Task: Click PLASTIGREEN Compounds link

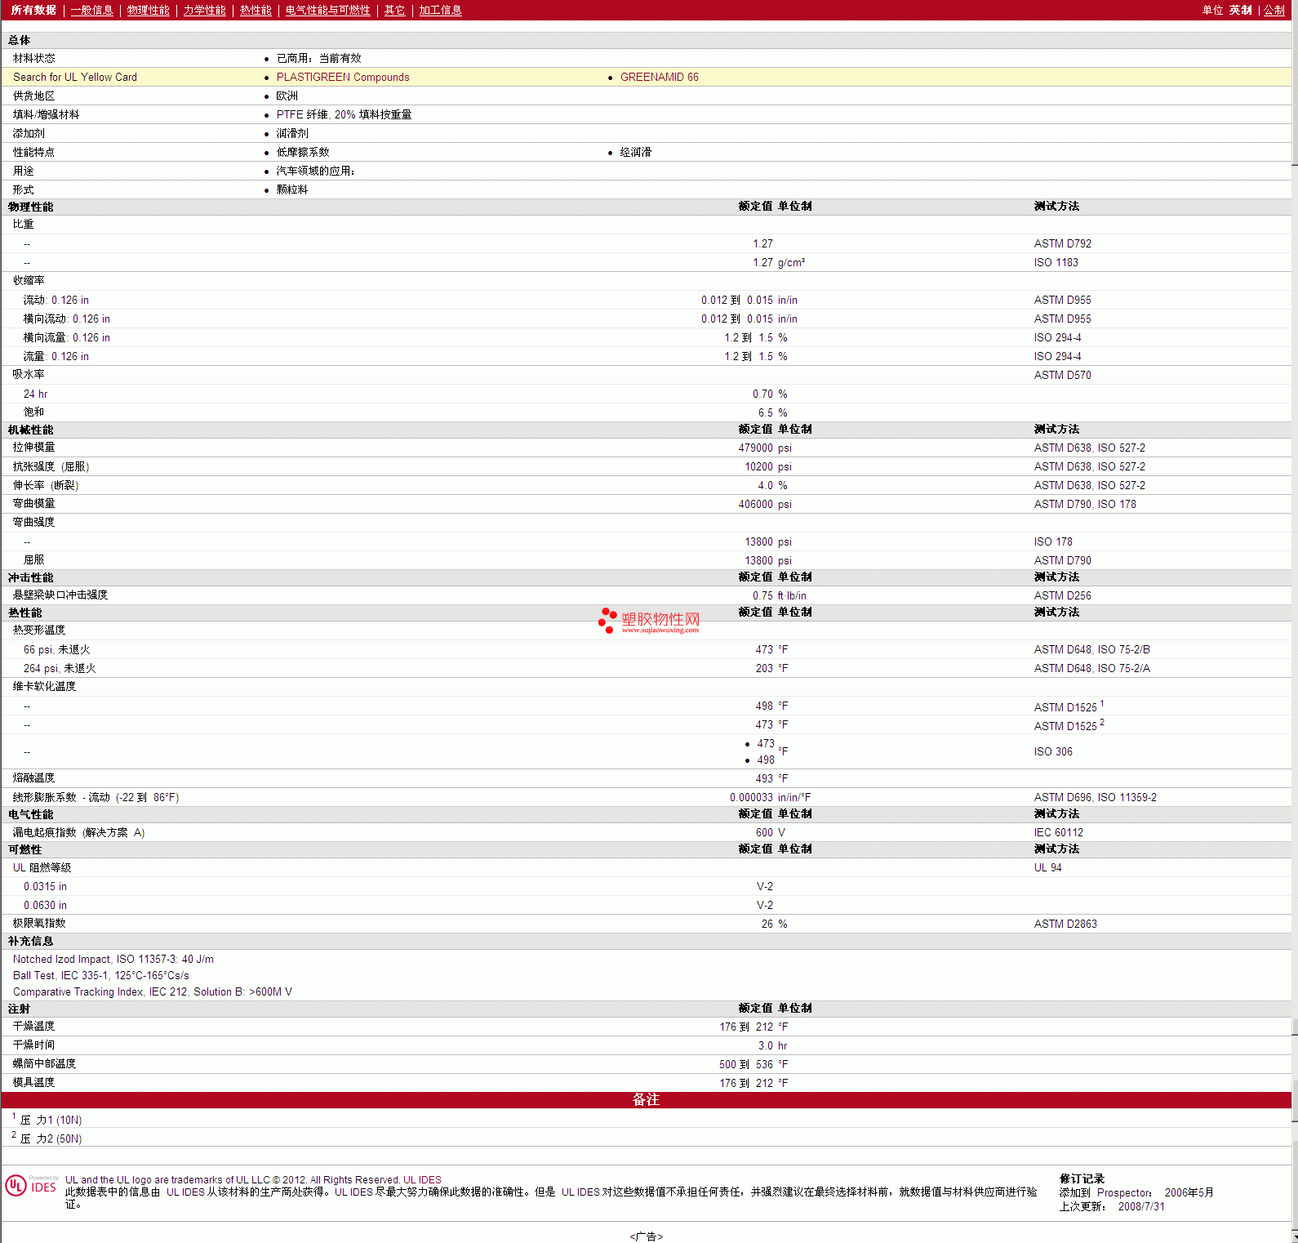Action: [343, 77]
